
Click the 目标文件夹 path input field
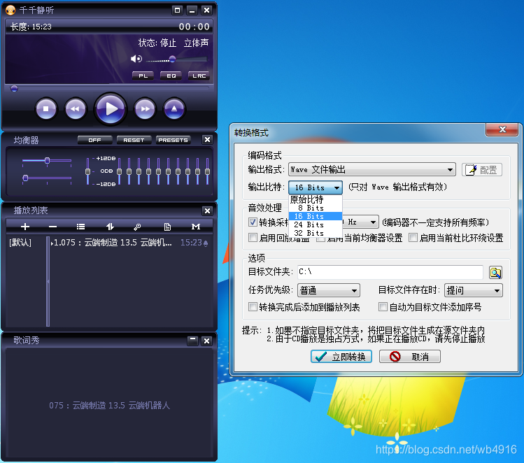(390, 272)
